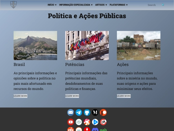This screenshot has width=174, height=131.
Task: Expand the INFORMAÇÃO ESPECIALIZADA dropdown menu
Action: tap(76, 5)
